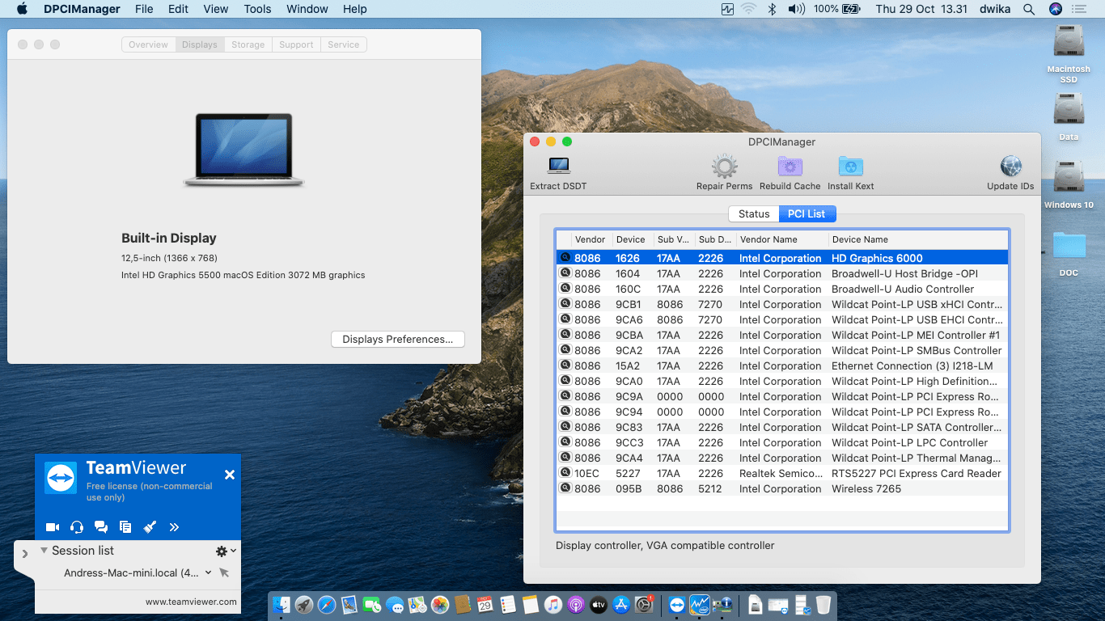This screenshot has width=1105, height=621.
Task: Open System Preferences from the Dock
Action: tap(644, 605)
